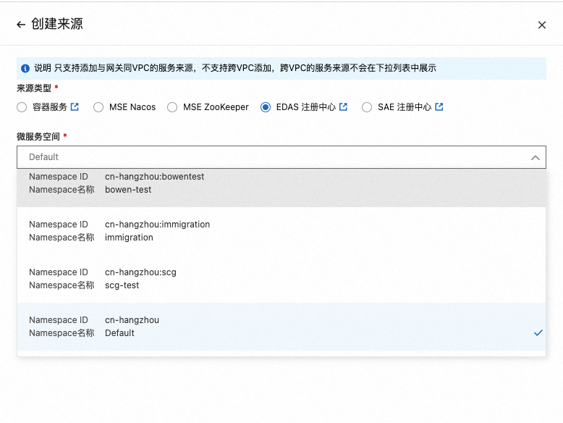Open the external link icon beside 容器服务
Image resolution: width=563 pixels, height=423 pixels.
[x=75, y=106]
